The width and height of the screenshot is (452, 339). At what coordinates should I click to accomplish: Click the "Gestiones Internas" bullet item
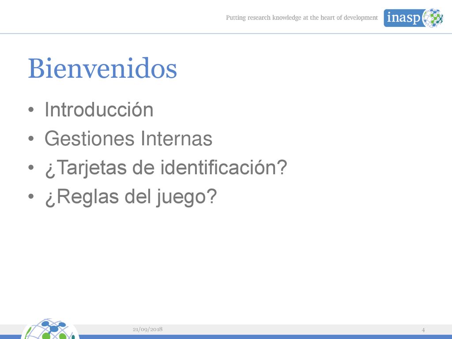pos(128,139)
